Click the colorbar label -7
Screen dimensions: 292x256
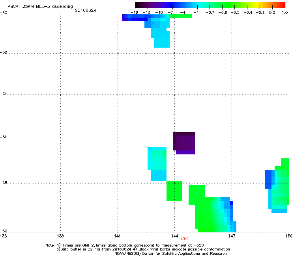(x=170, y=13)
